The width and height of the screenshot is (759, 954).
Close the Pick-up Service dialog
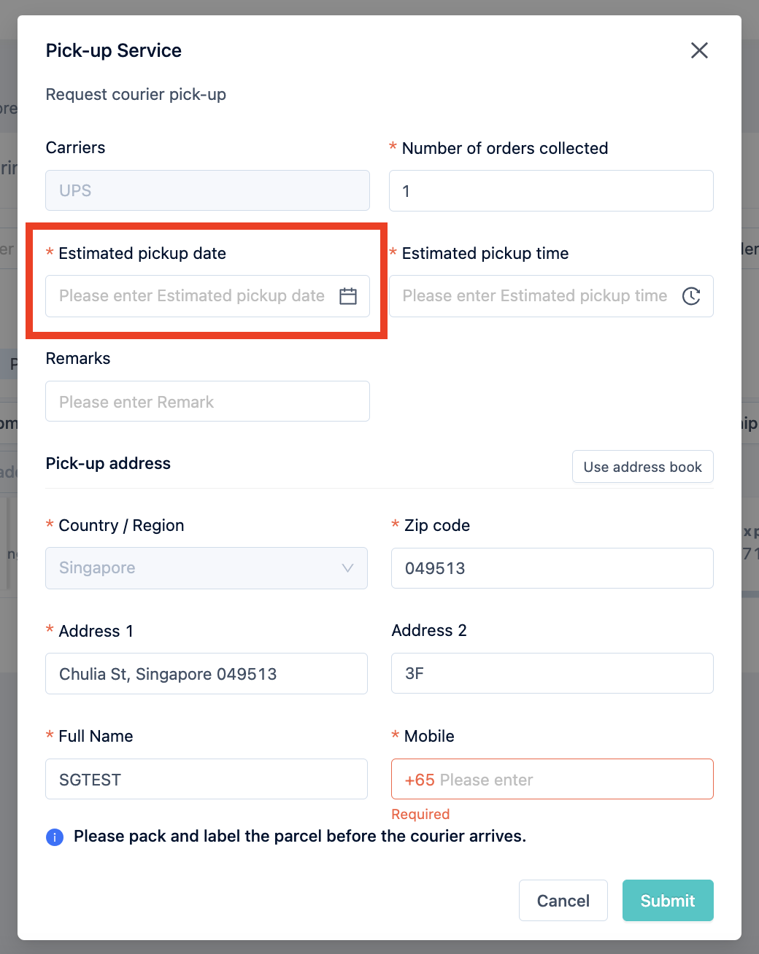699,50
